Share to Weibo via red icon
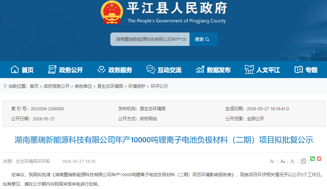 [x=319, y=159]
